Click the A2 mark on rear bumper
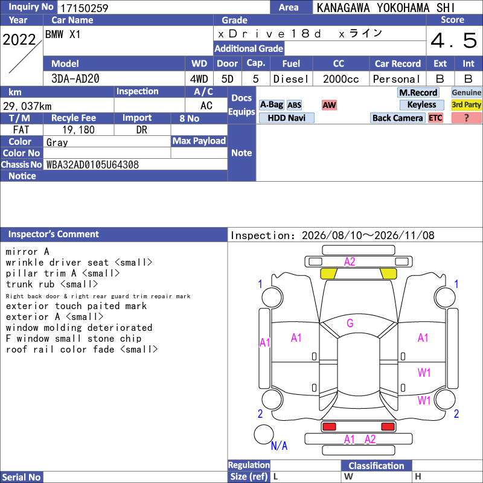483x483 pixels. click(x=370, y=440)
